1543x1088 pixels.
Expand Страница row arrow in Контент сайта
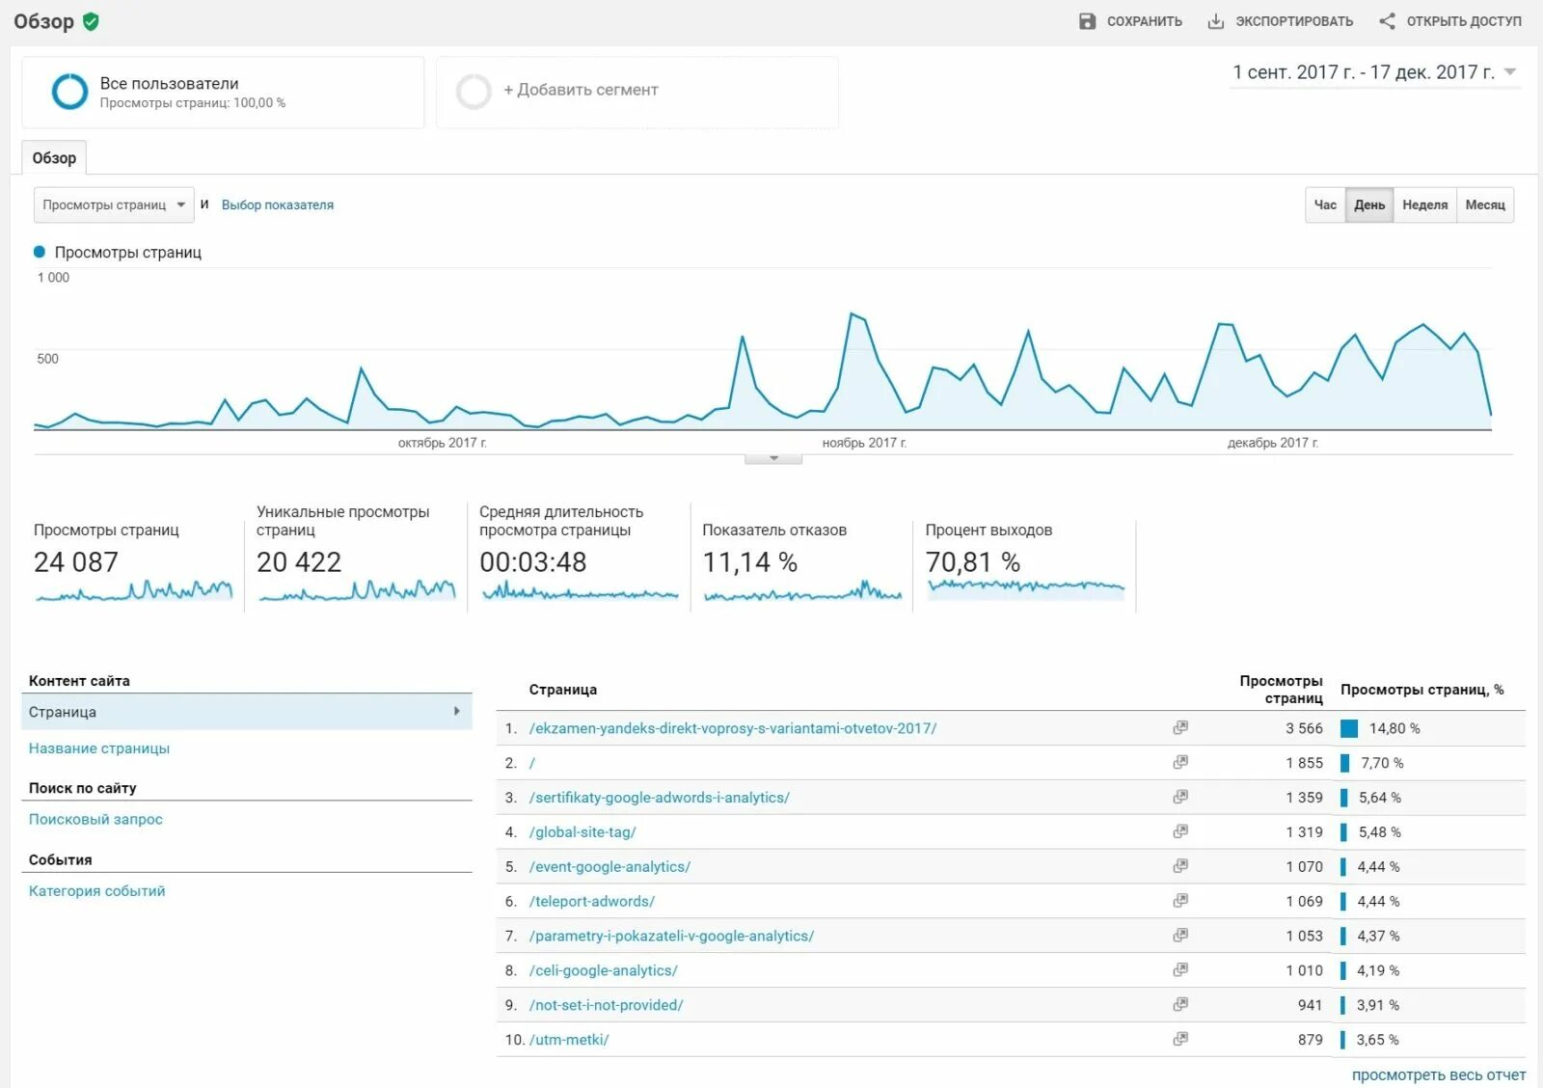click(x=456, y=711)
